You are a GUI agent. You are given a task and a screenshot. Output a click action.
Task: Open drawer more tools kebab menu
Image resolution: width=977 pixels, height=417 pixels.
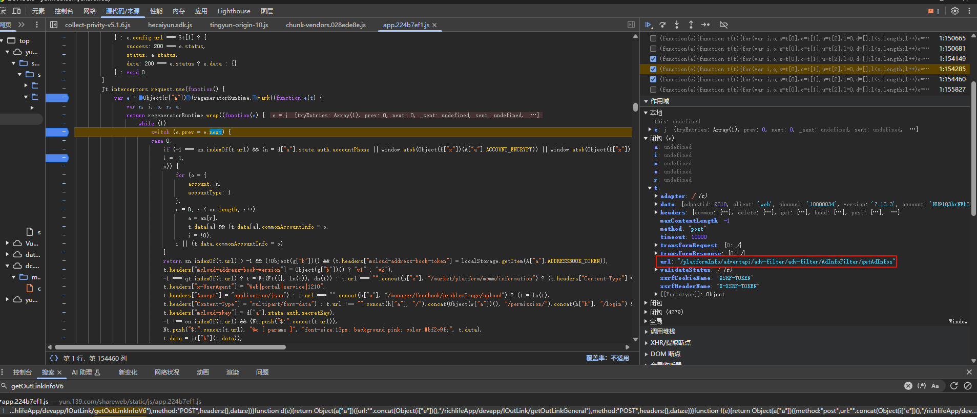coord(3,372)
